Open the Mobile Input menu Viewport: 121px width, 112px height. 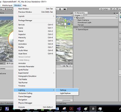7,5
